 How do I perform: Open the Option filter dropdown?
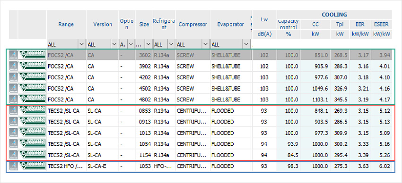click(x=131, y=44)
